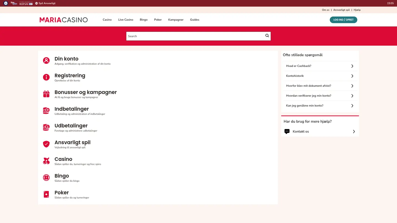This screenshot has width=397, height=223.
Task: Open the Kampagner menu item
Action: (x=176, y=20)
